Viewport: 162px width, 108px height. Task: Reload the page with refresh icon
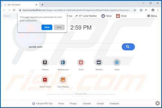(x=14, y=10)
